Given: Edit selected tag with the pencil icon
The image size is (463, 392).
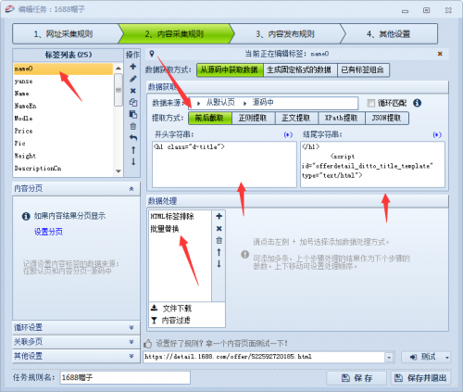Looking at the screenshot, I should pyautogui.click(x=132, y=79).
